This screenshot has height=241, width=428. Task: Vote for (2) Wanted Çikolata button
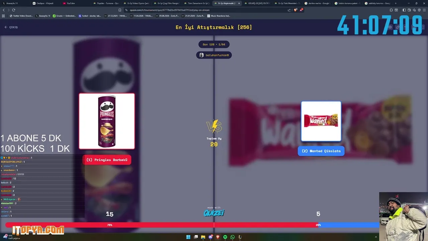click(x=321, y=151)
